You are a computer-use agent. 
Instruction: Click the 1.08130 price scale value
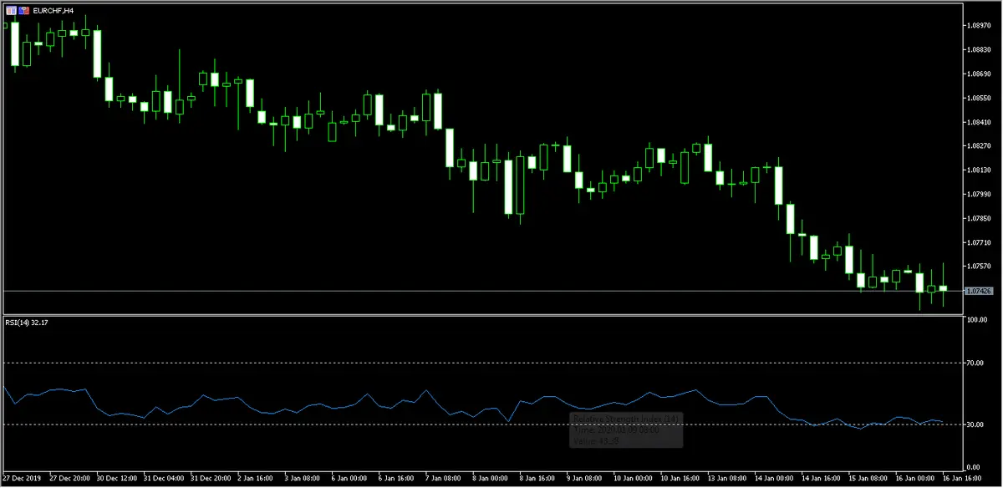tap(978, 170)
